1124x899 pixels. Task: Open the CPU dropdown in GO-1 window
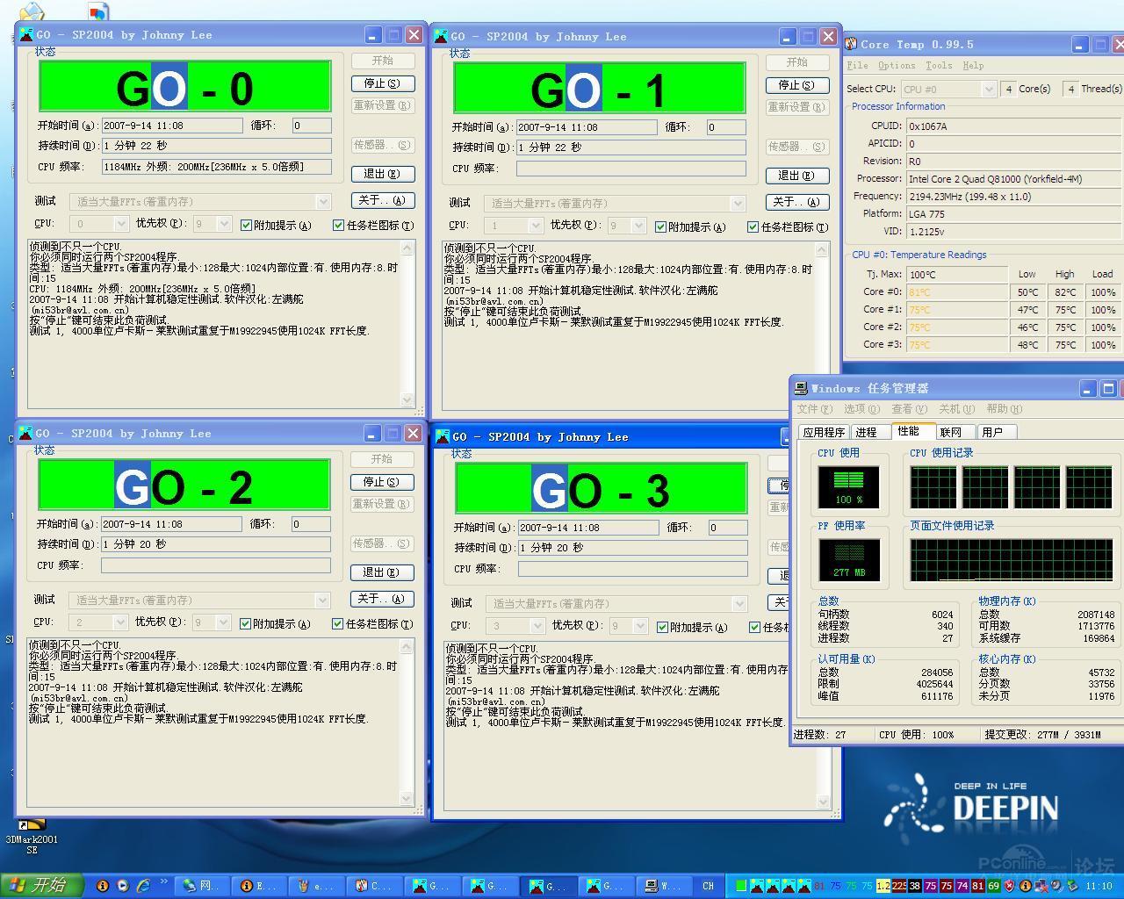[535, 226]
